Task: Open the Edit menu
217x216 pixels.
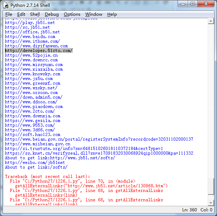Action: (21, 14)
